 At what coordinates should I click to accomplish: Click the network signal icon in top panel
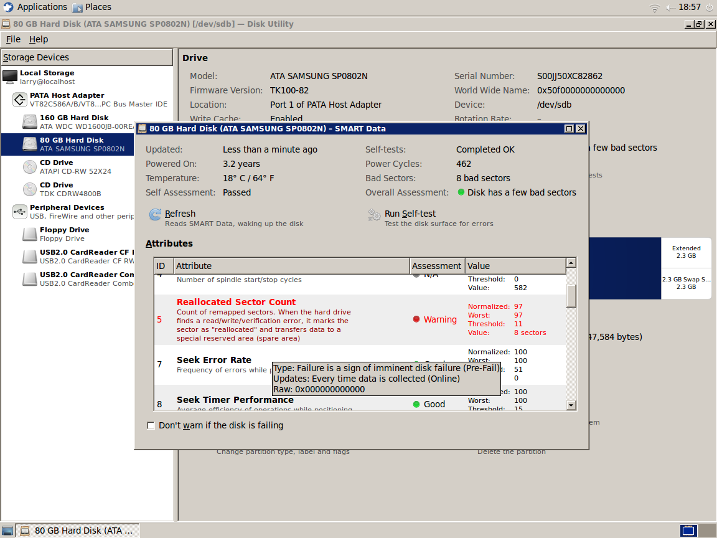654,7
